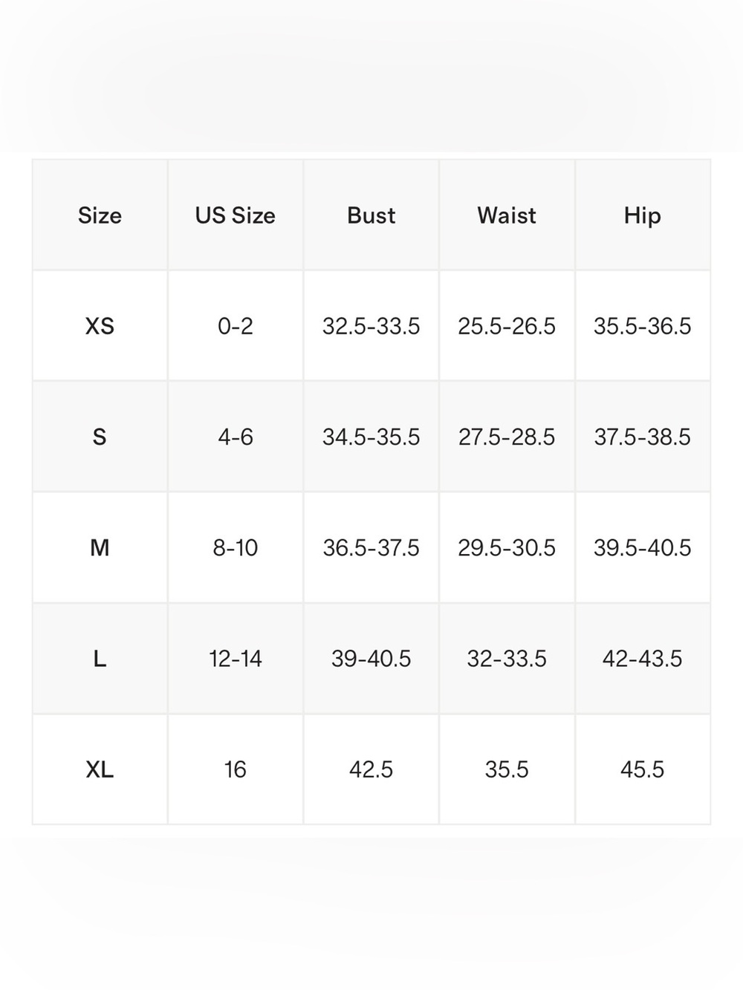Select the 27.5-28.5 waist measurement cell
Screen dimensions: 743x990
pos(507,437)
